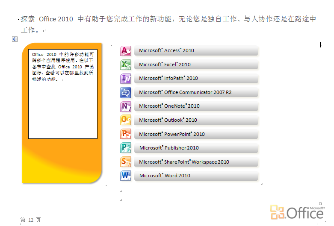
Task: Select the table move handle icon
Action: click(15, 39)
